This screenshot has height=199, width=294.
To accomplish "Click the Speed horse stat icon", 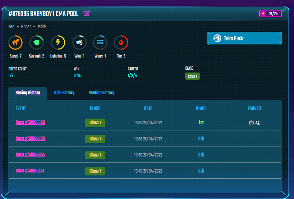I will [x=15, y=43].
